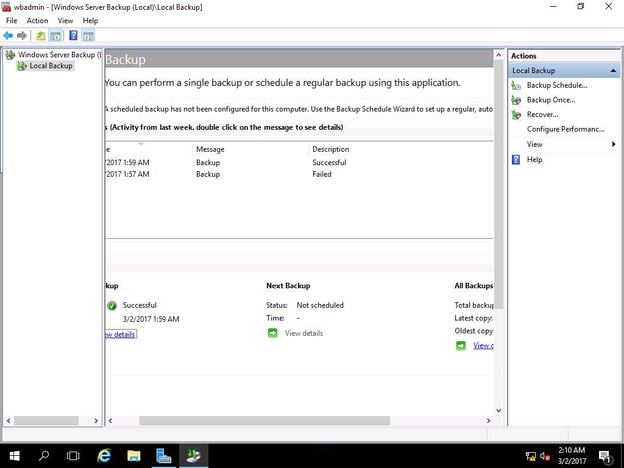This screenshot has width=624, height=468.
Task: Click the Successful description cell
Action: (329, 162)
